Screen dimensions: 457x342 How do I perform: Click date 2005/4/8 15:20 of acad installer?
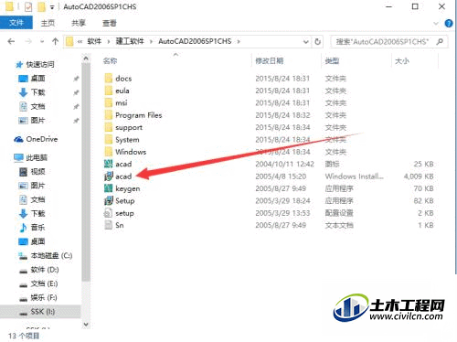point(281,176)
